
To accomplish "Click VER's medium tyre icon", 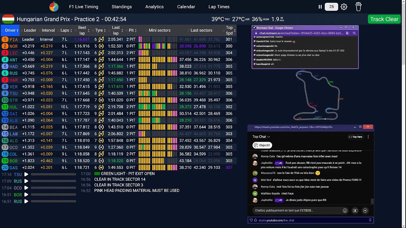I will point(101,87).
